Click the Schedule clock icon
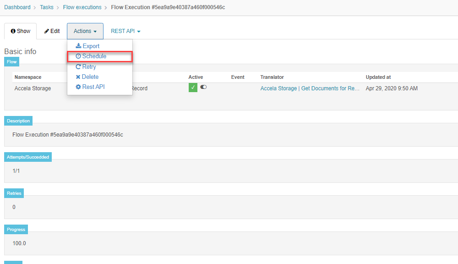 click(x=78, y=56)
